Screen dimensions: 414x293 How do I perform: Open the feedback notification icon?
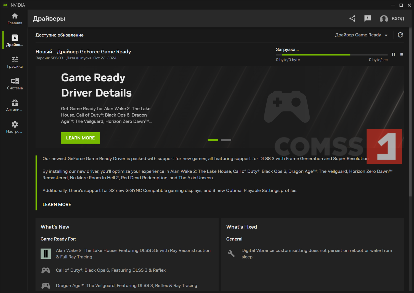coord(368,19)
